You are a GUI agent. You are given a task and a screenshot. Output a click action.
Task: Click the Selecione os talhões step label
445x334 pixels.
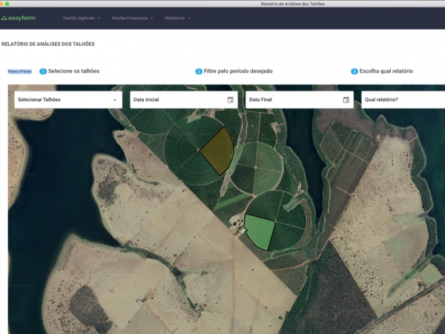click(x=73, y=71)
